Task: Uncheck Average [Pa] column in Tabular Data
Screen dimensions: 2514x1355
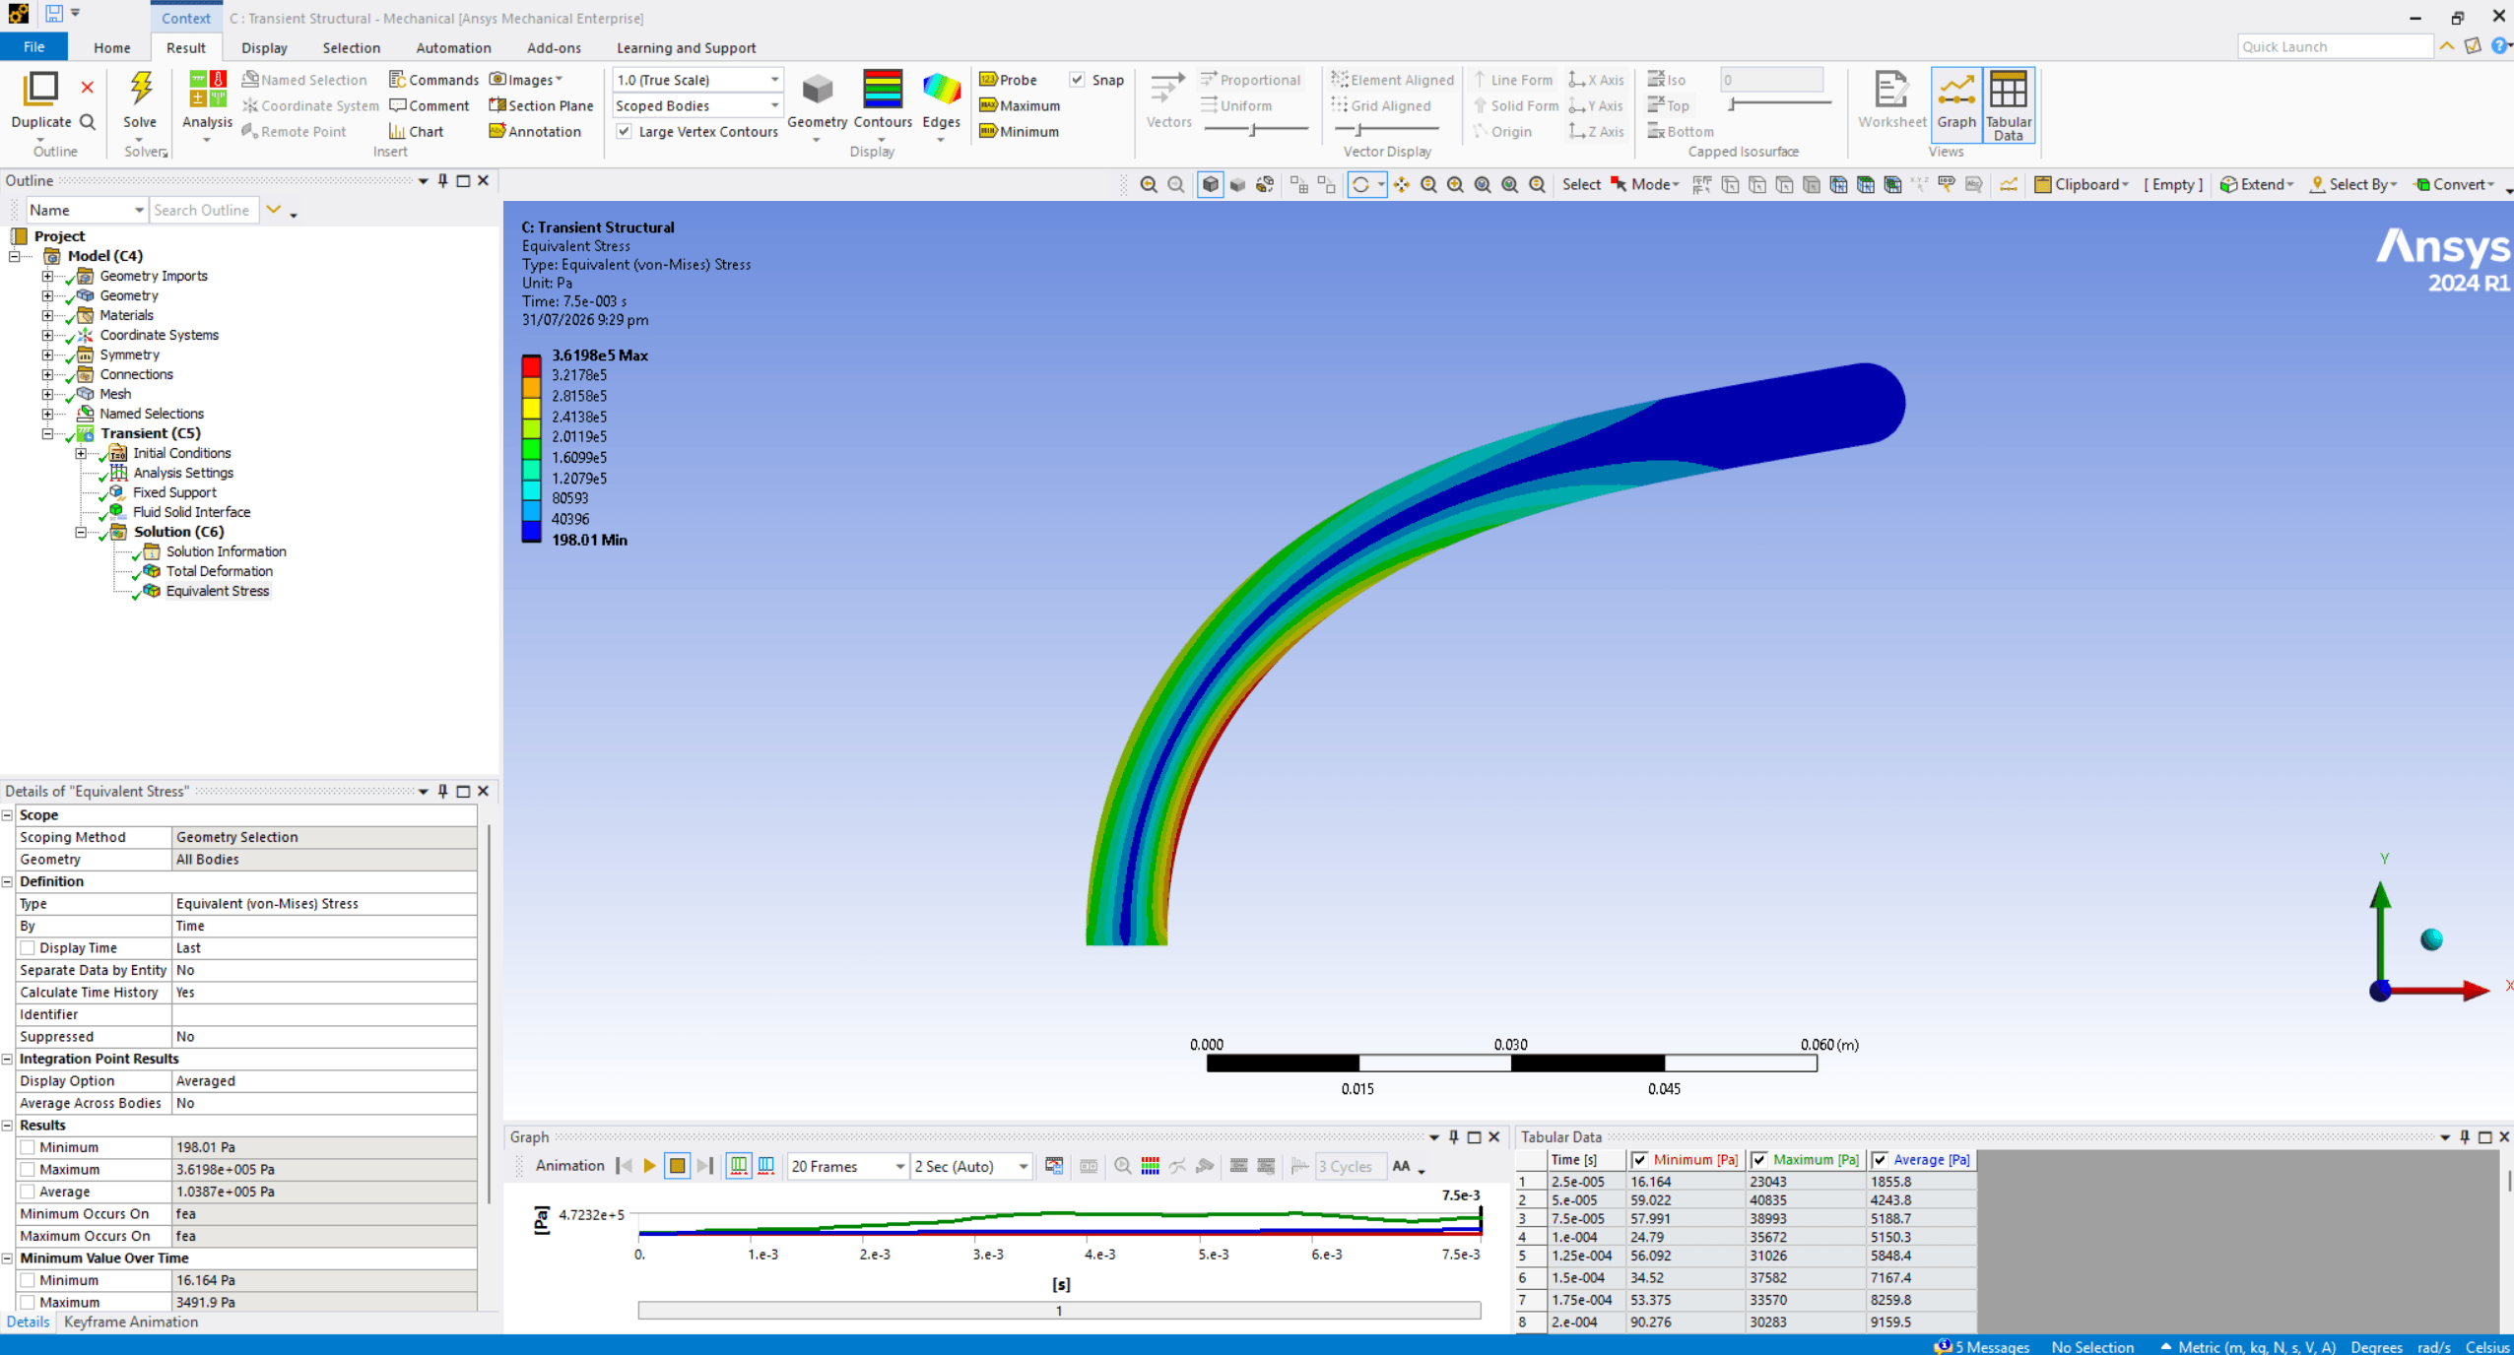Action: [x=1880, y=1159]
